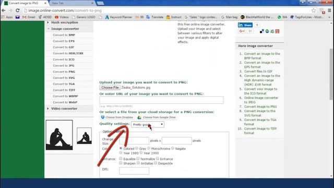Select the Year 1900 option
334x188 pixels.
pos(141,152)
